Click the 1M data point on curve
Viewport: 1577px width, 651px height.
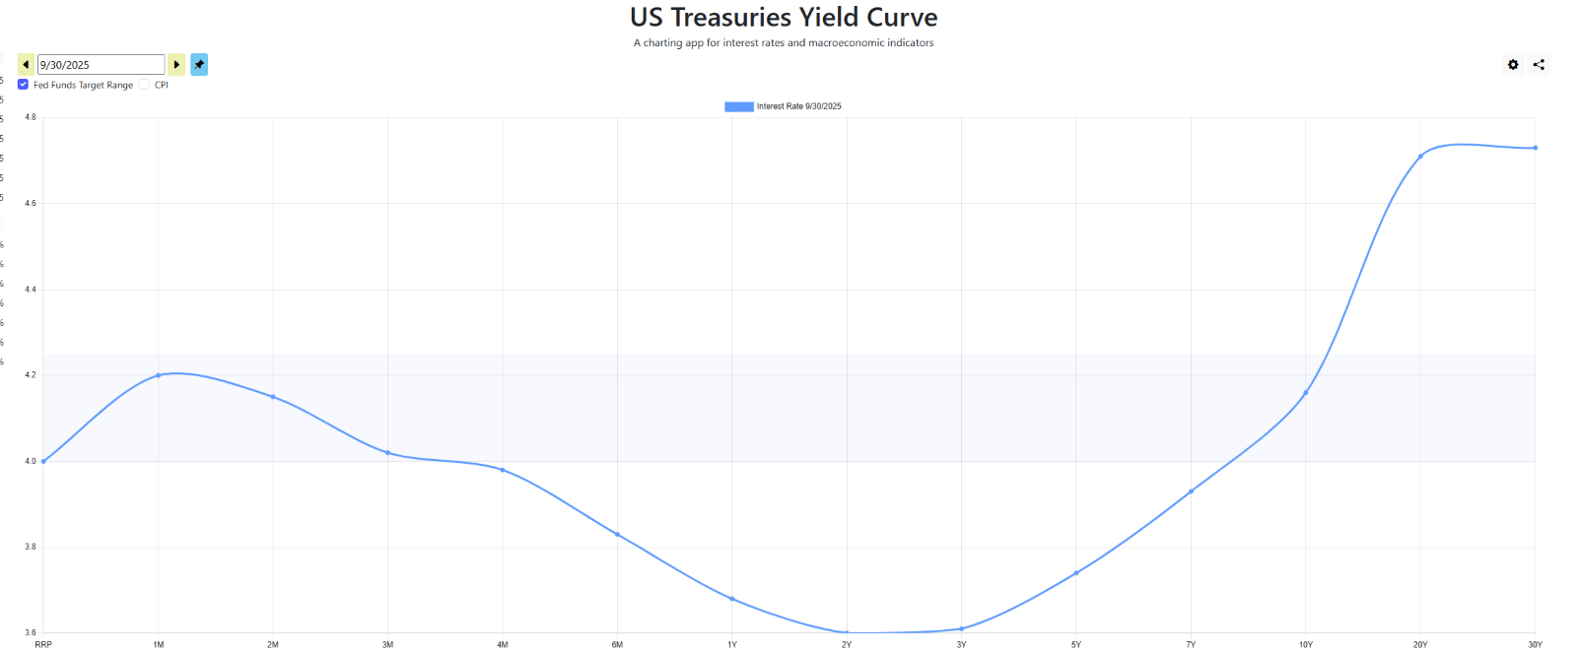[158, 375]
